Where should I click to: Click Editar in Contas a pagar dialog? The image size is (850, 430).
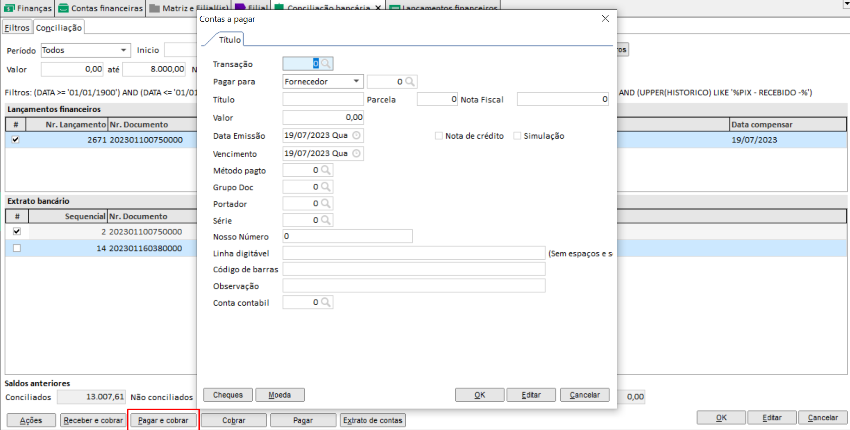point(531,395)
